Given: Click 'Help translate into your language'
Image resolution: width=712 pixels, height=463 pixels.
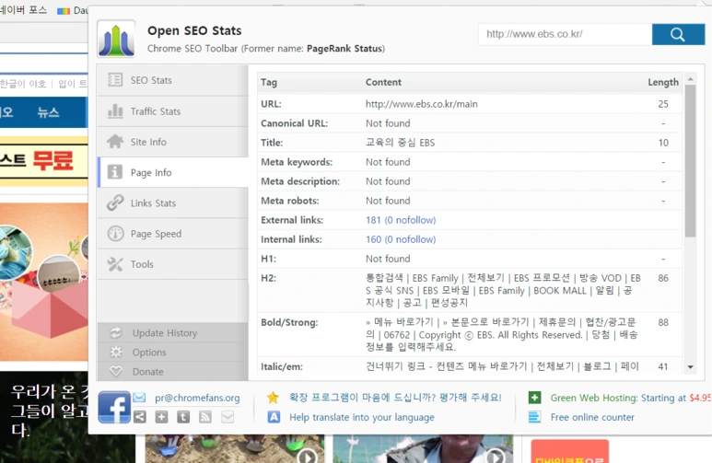Looking at the screenshot, I should tap(362, 417).
